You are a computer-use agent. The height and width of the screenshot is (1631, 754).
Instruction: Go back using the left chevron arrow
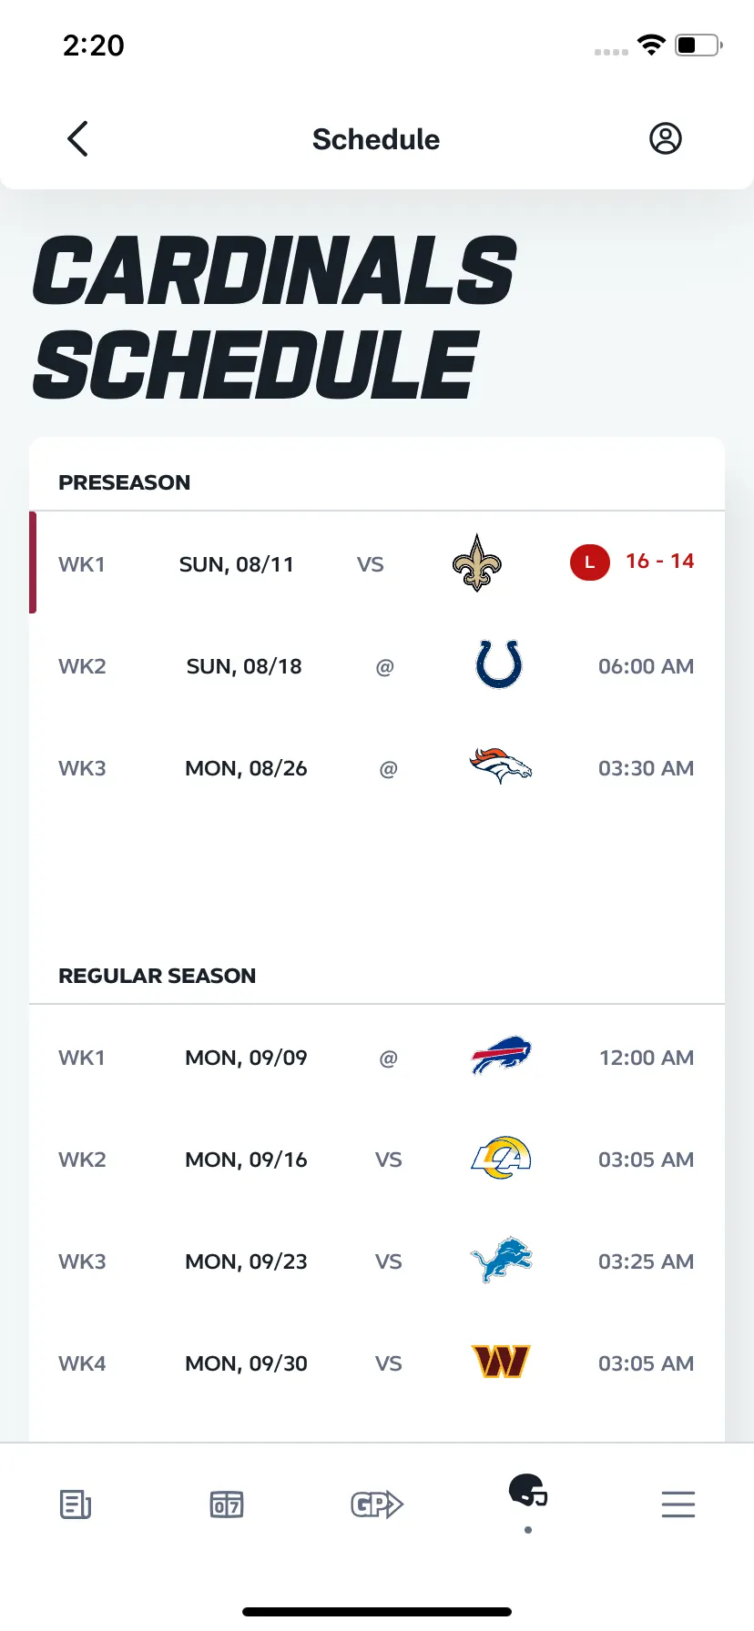click(x=77, y=138)
